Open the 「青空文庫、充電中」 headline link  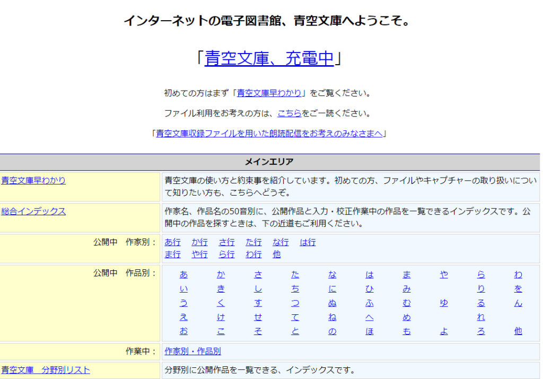(269, 58)
